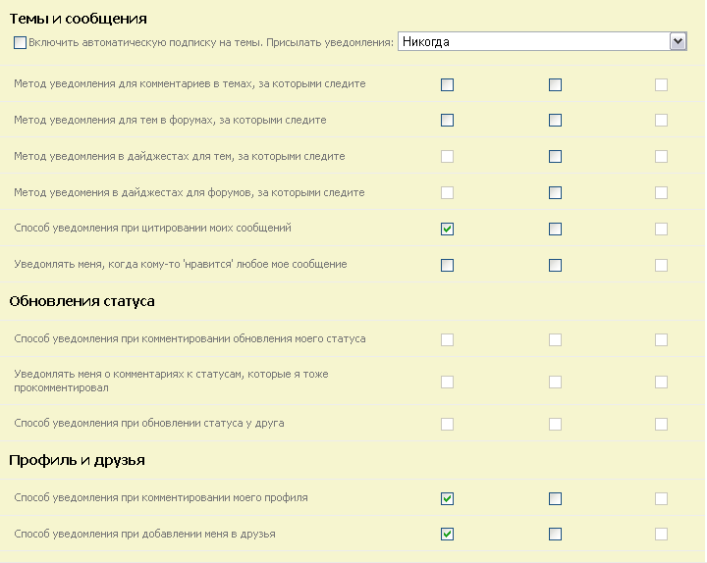Click label 'Способ уведомления при добавлении меня в друзья'
The height and width of the screenshot is (563, 707).
[x=144, y=535]
